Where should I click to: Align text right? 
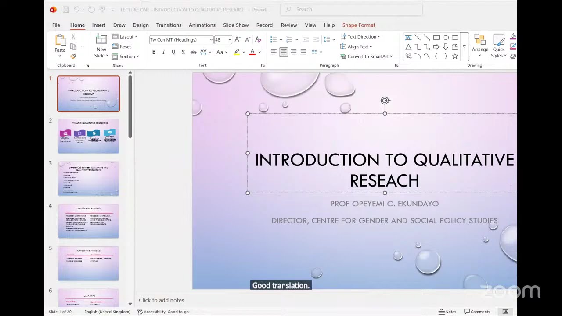pyautogui.click(x=293, y=52)
